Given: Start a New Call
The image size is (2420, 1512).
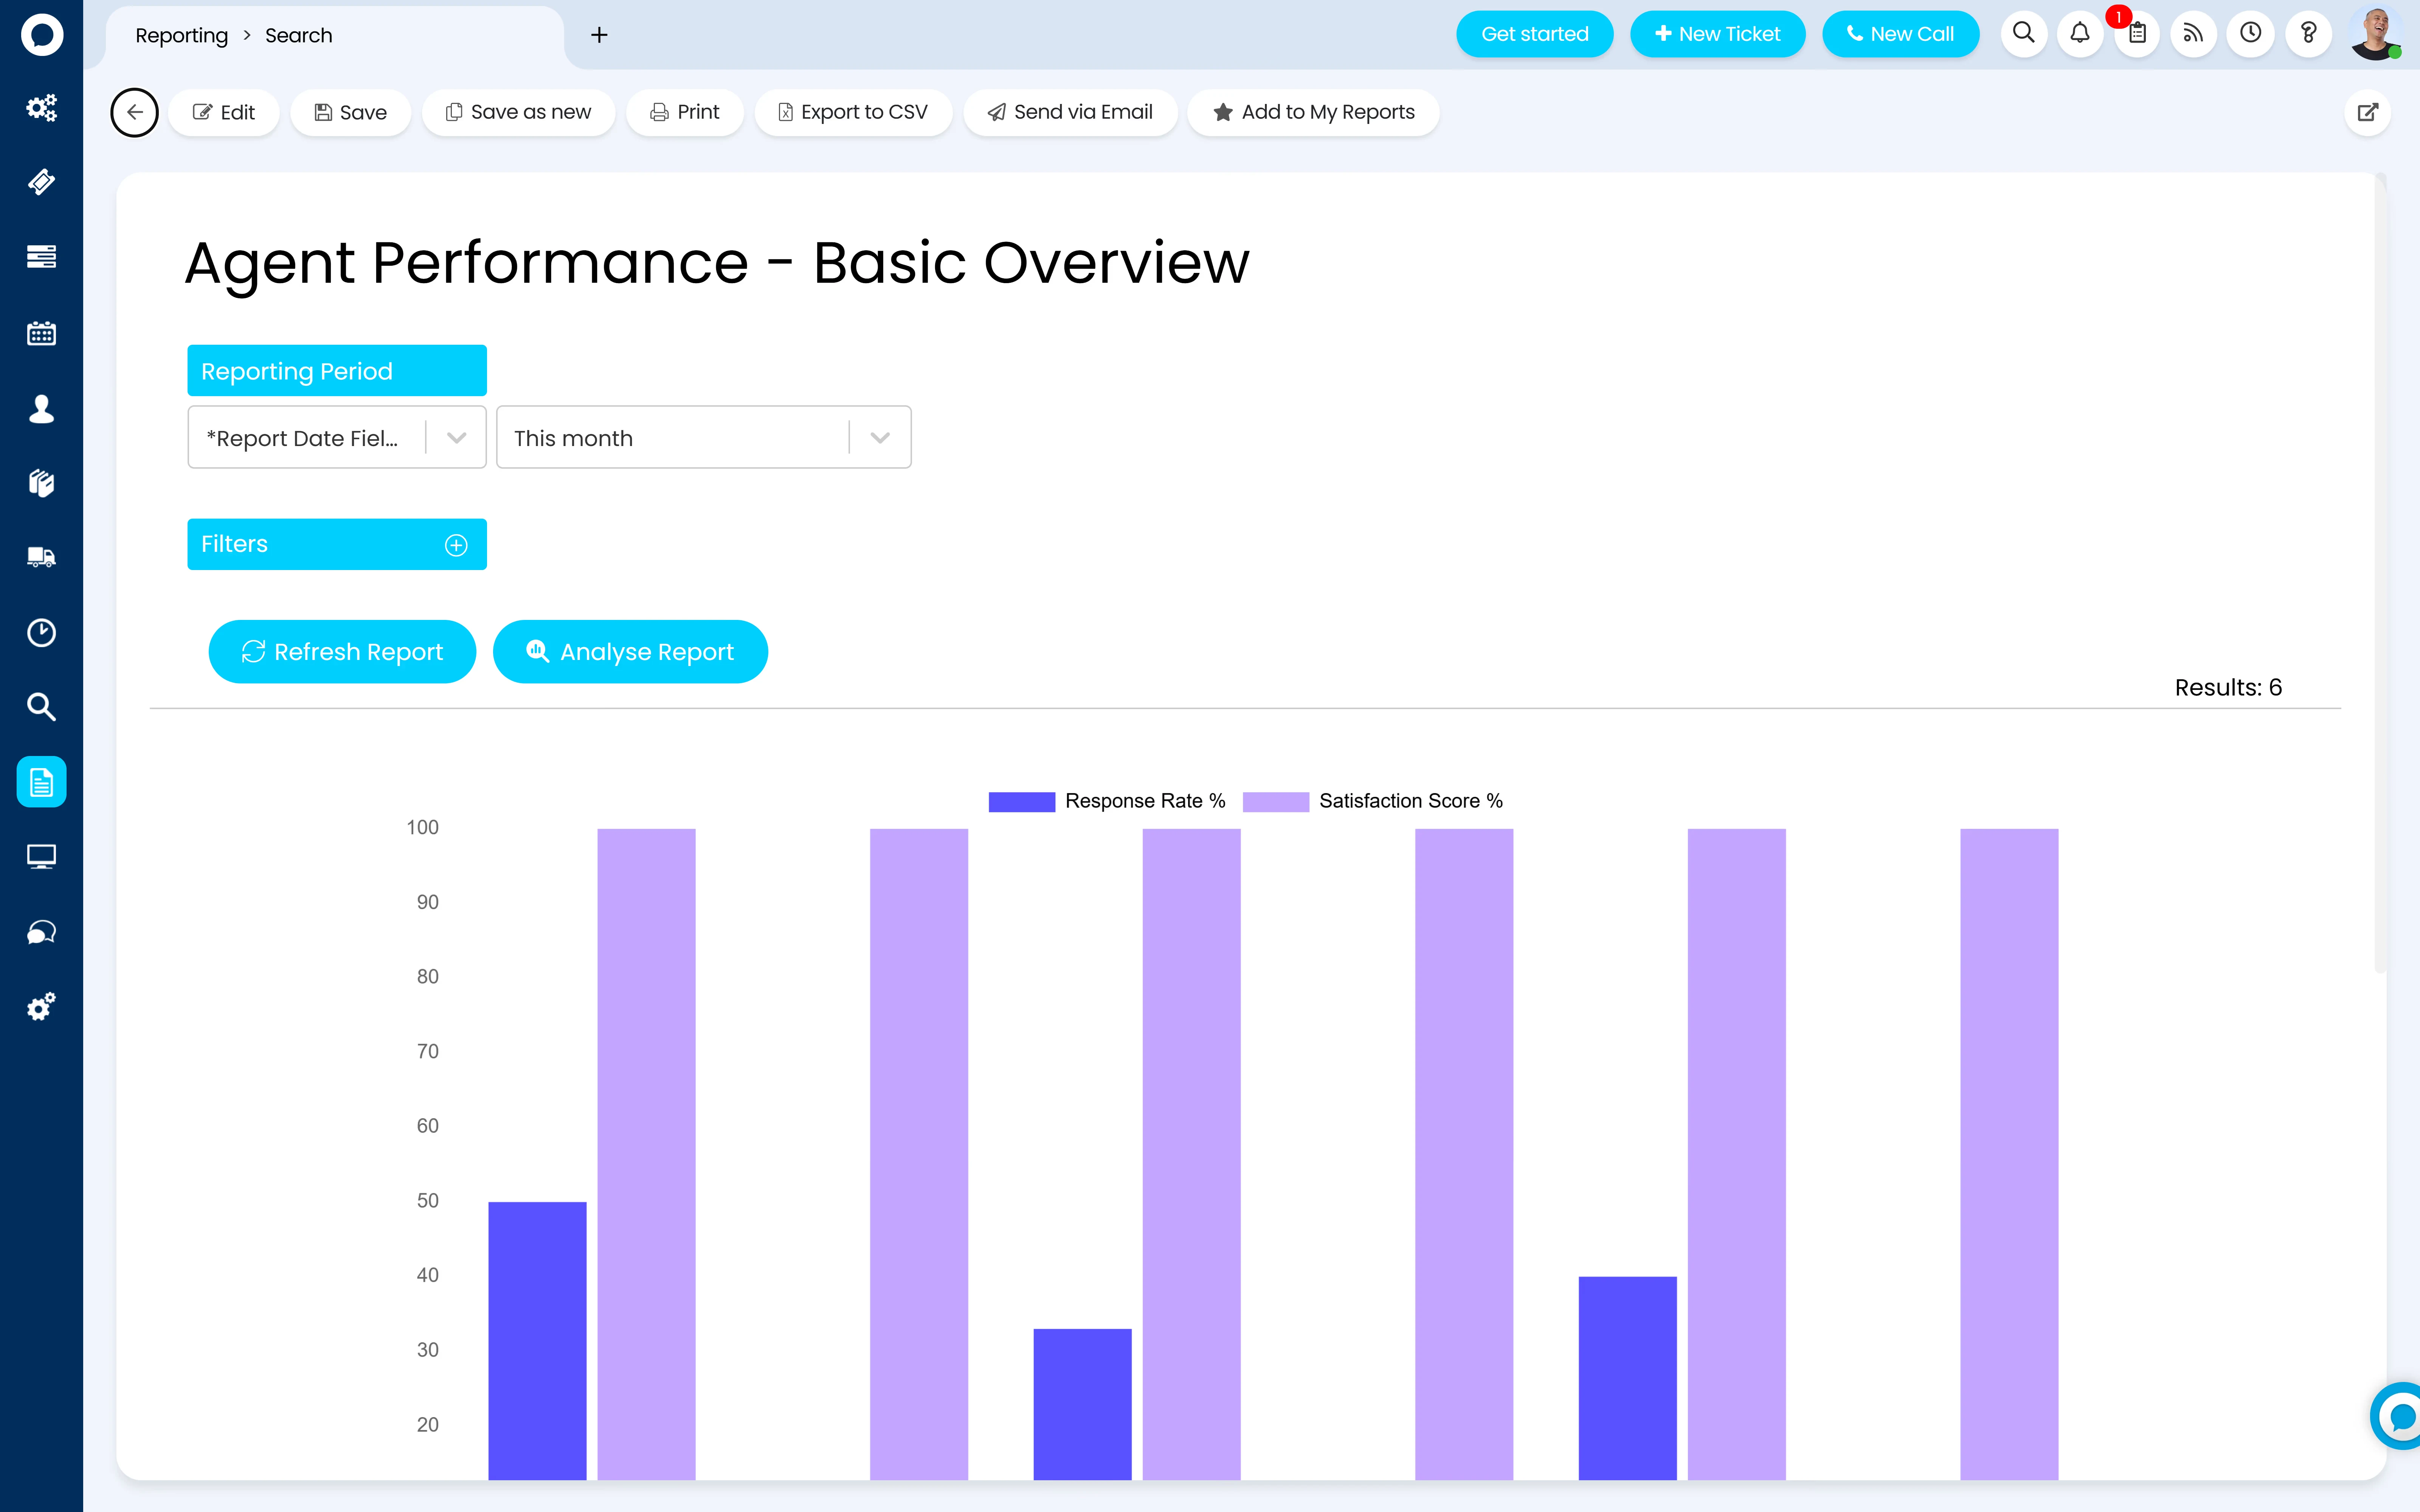Looking at the screenshot, I should (x=1900, y=34).
